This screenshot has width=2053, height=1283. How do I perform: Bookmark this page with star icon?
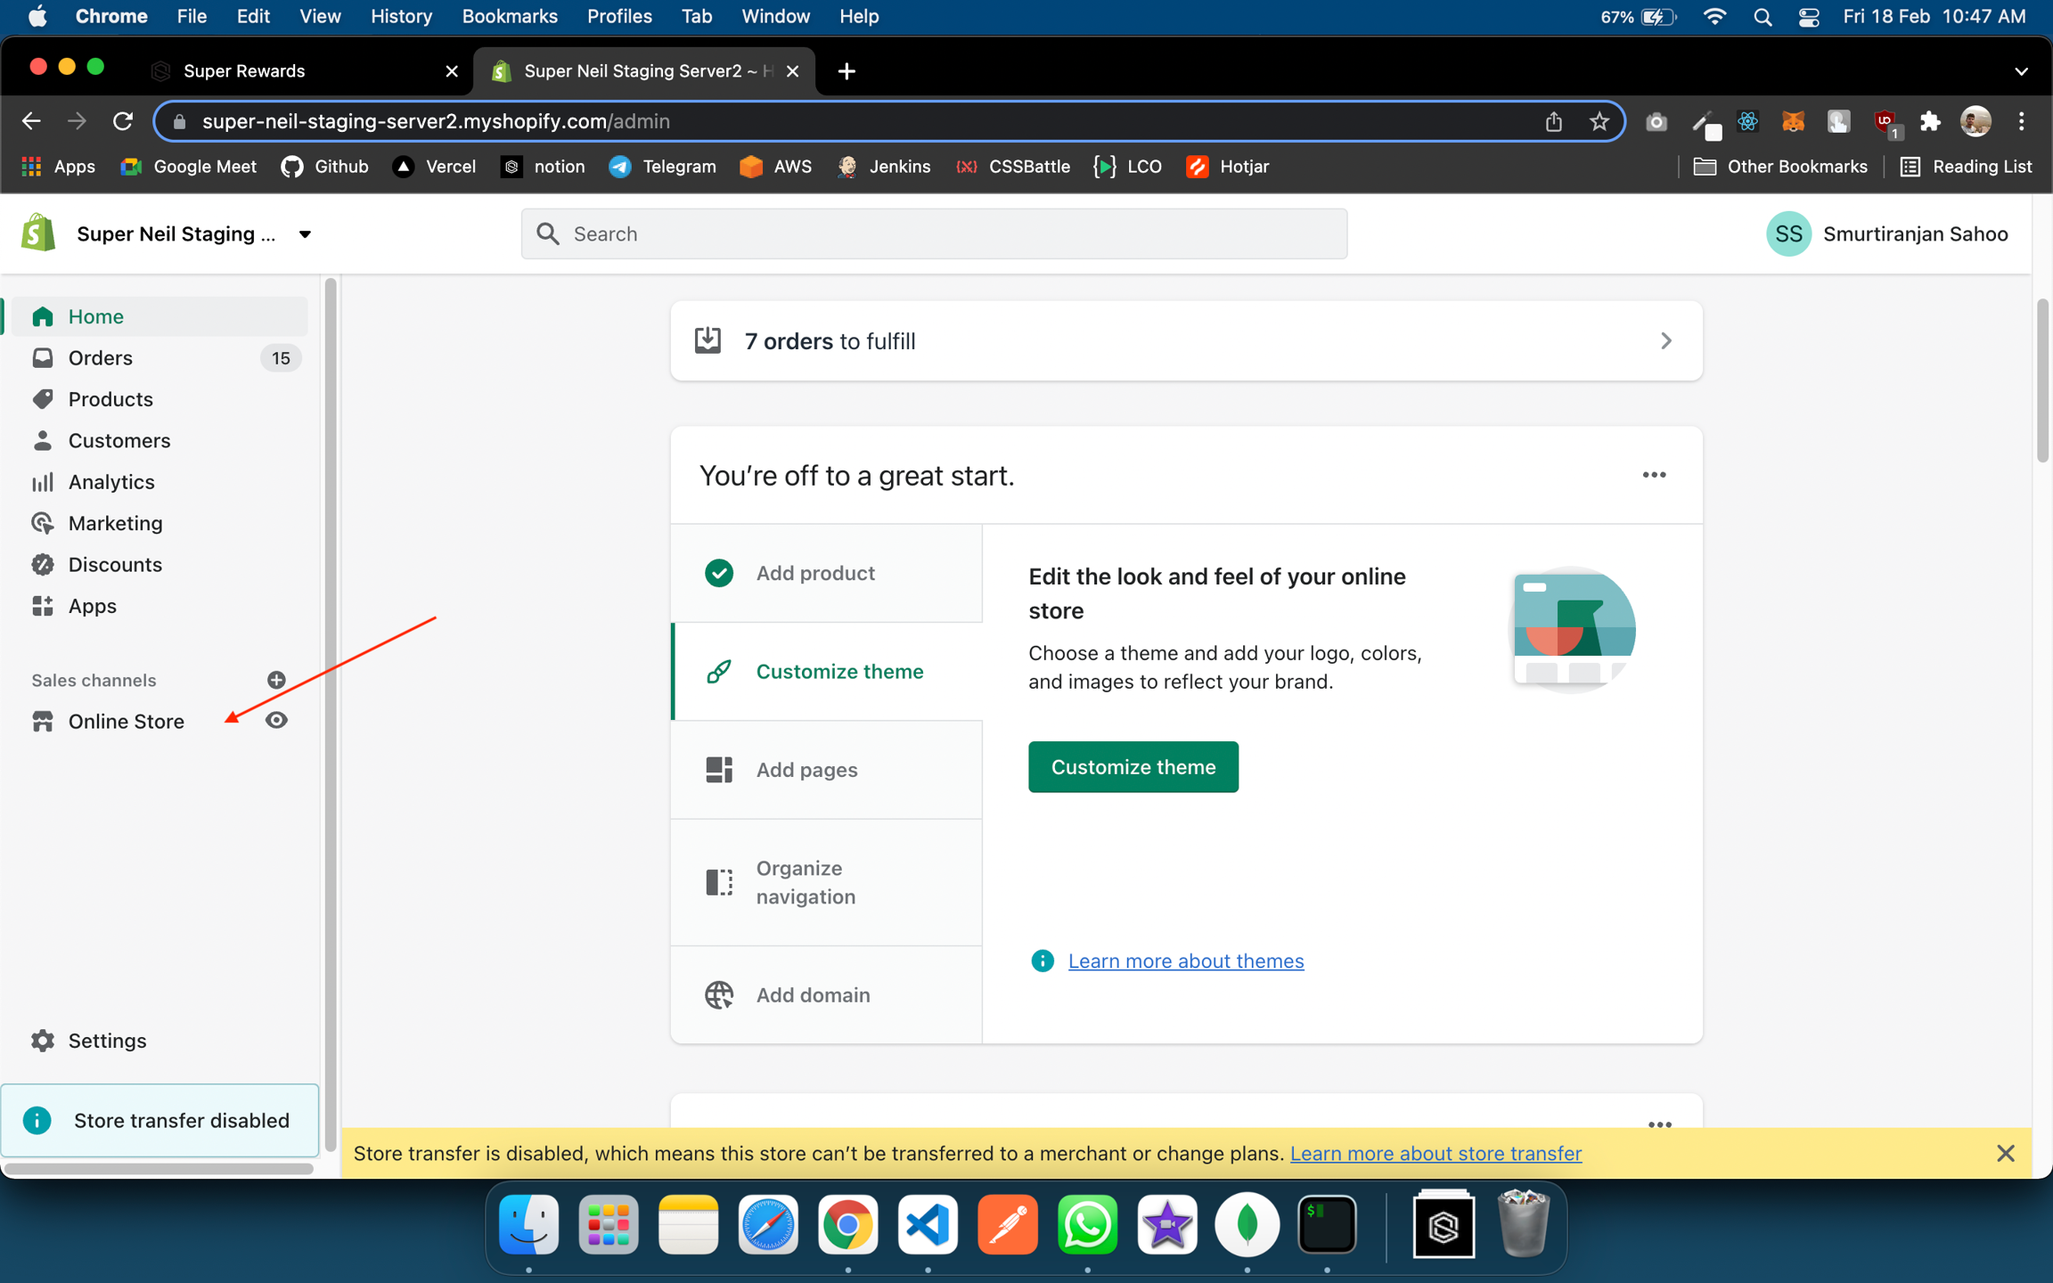coord(1599,122)
